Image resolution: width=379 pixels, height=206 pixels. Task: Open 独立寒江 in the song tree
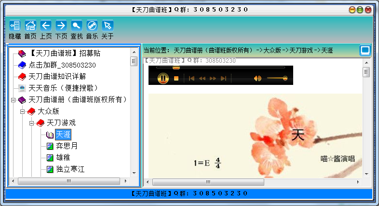pos(70,169)
